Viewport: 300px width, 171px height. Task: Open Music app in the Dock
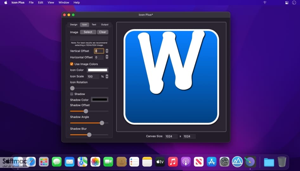tap(173, 162)
